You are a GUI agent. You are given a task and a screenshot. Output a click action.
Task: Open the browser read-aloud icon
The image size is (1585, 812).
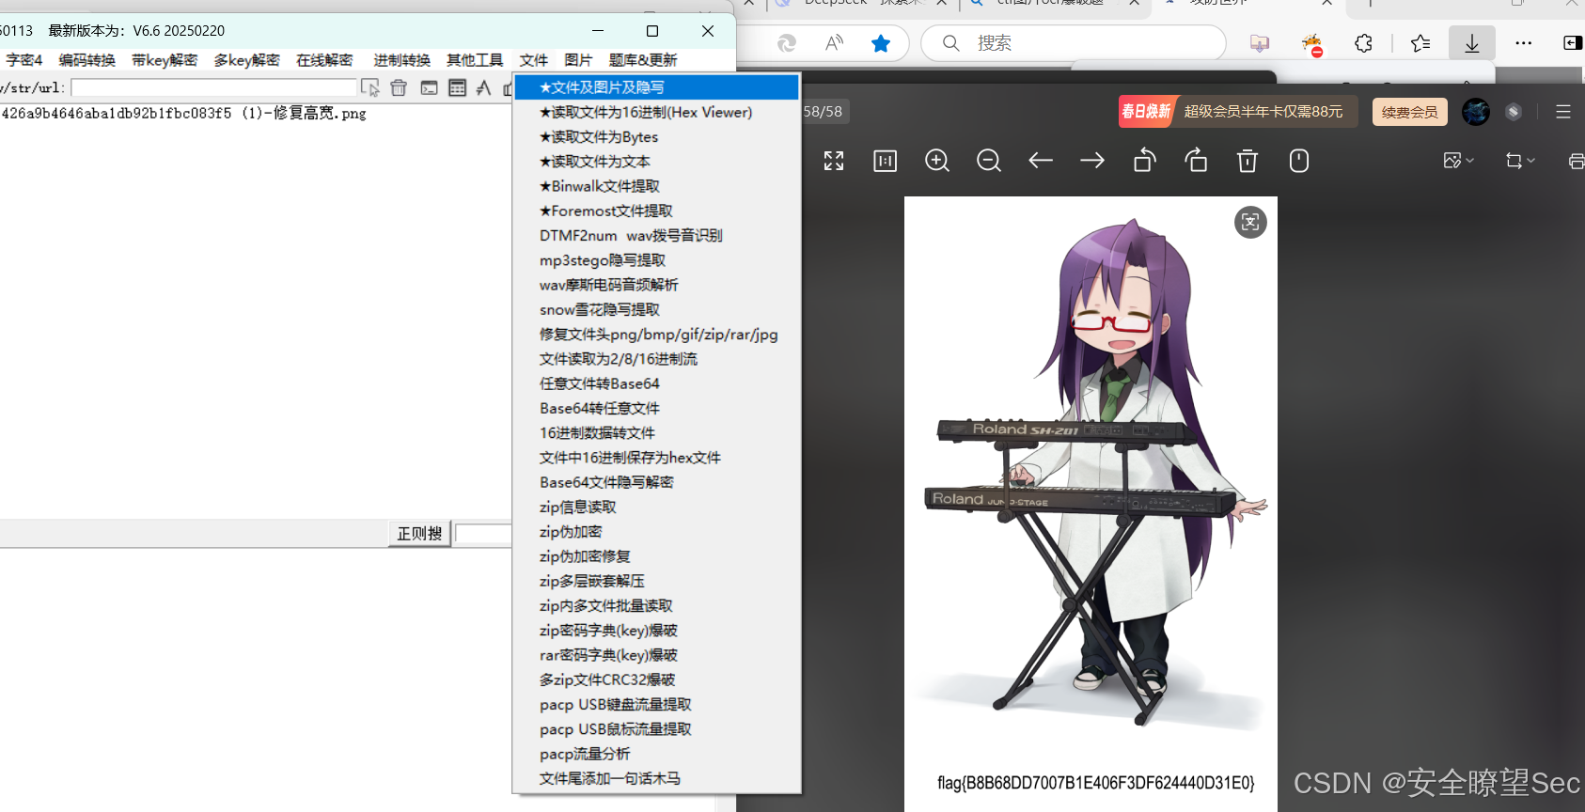click(x=834, y=43)
